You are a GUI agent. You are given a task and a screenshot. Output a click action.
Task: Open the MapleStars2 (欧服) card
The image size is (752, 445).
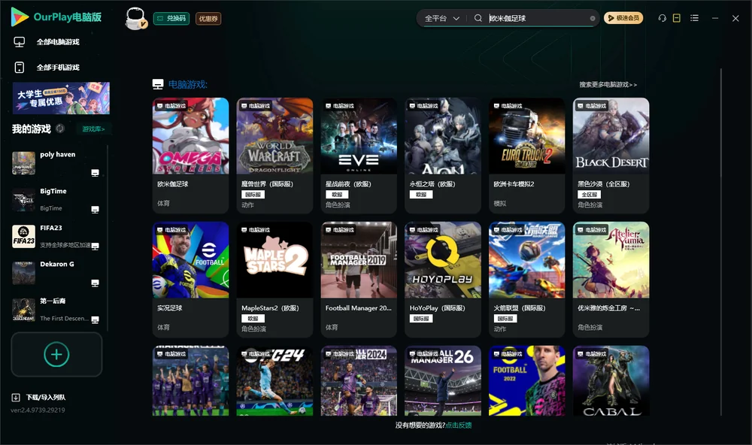pyautogui.click(x=274, y=279)
